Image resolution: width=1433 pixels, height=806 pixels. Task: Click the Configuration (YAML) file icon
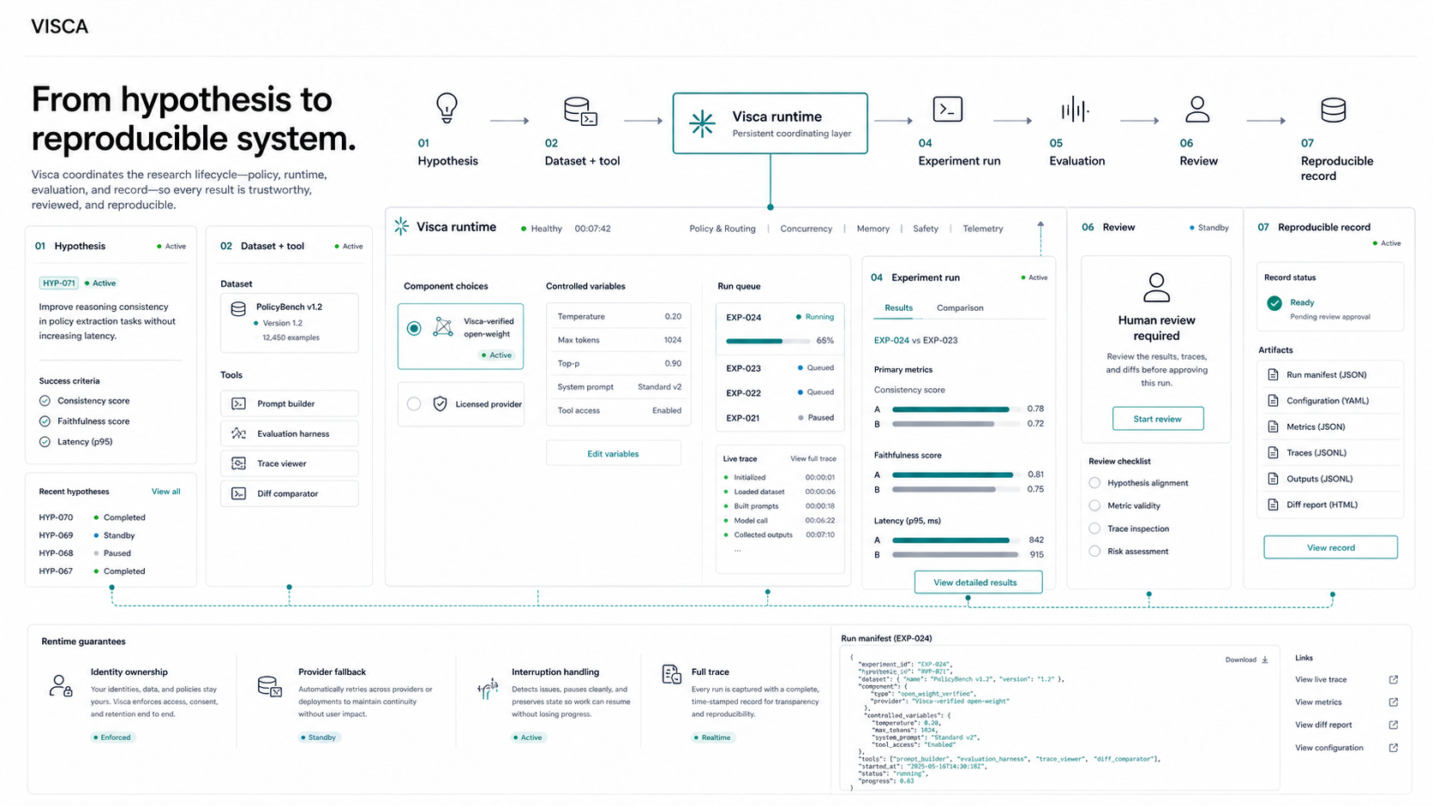point(1273,401)
